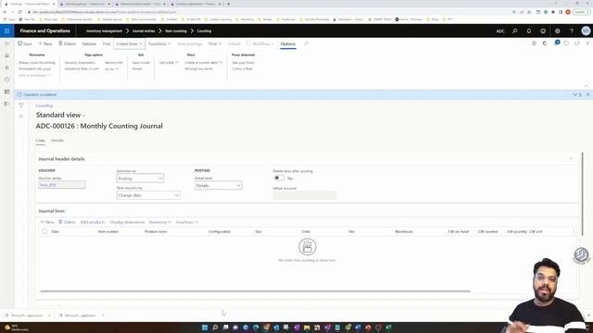Click the feedback smiley icon
This screenshot has height=333, width=593.
coord(543,31)
